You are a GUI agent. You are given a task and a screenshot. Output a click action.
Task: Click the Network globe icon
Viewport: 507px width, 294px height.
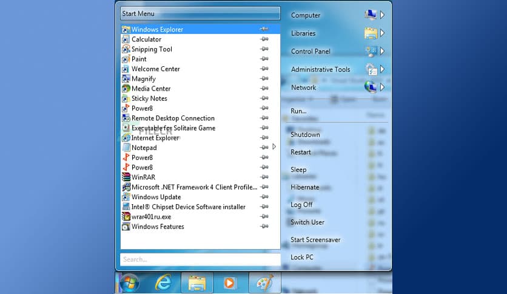pyautogui.click(x=371, y=87)
